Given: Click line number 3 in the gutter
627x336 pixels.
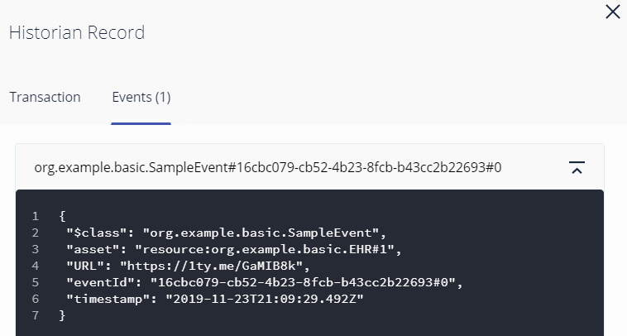Looking at the screenshot, I should point(36,249).
